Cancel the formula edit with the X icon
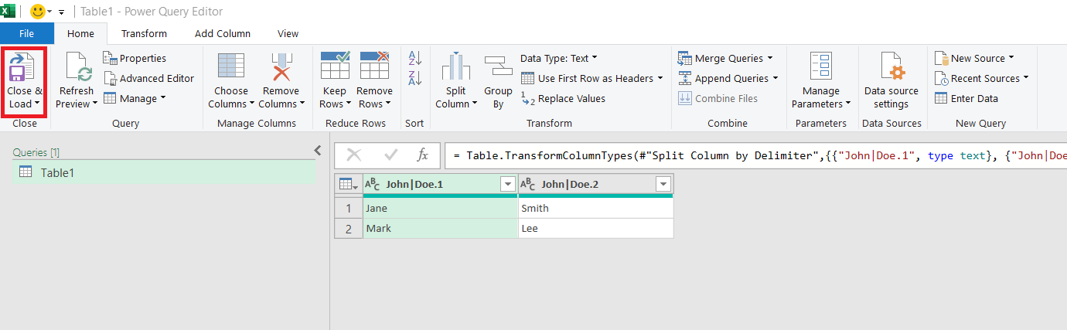The width and height of the screenshot is (1067, 330). (x=353, y=155)
